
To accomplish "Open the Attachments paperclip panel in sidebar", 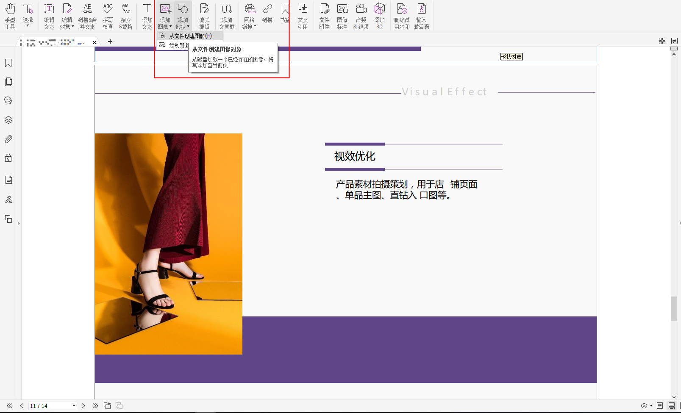I will click(8, 139).
